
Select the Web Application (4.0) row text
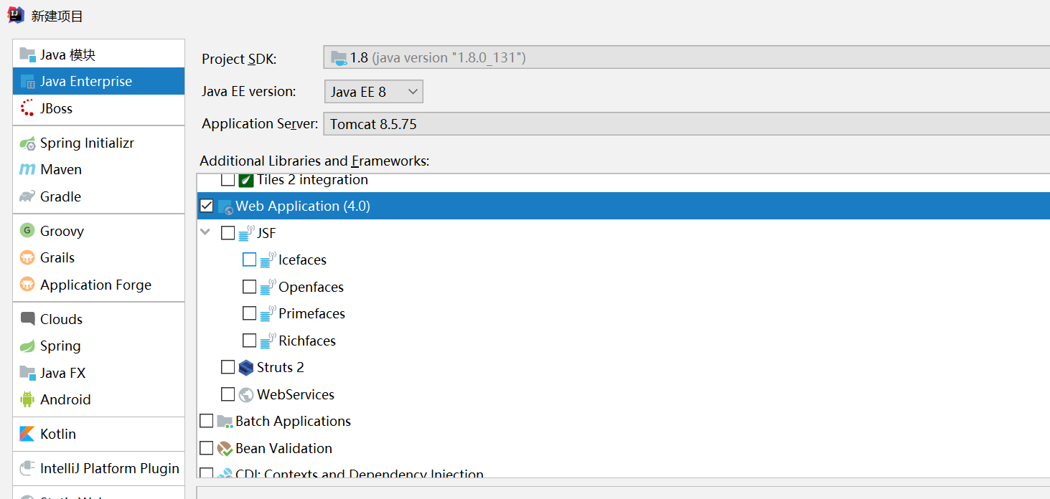tap(303, 206)
